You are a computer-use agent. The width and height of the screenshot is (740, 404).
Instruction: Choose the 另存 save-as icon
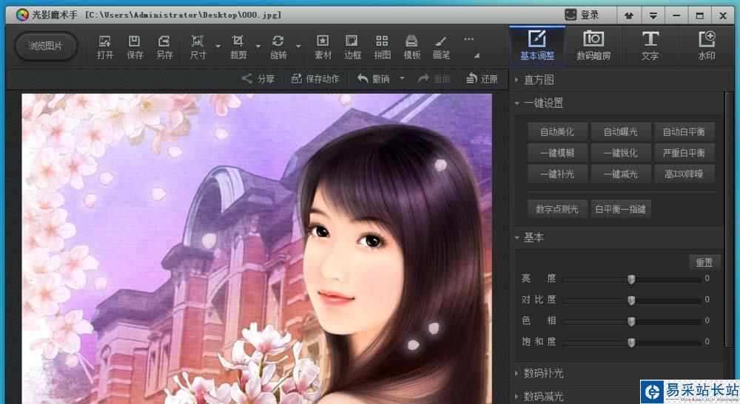(164, 47)
